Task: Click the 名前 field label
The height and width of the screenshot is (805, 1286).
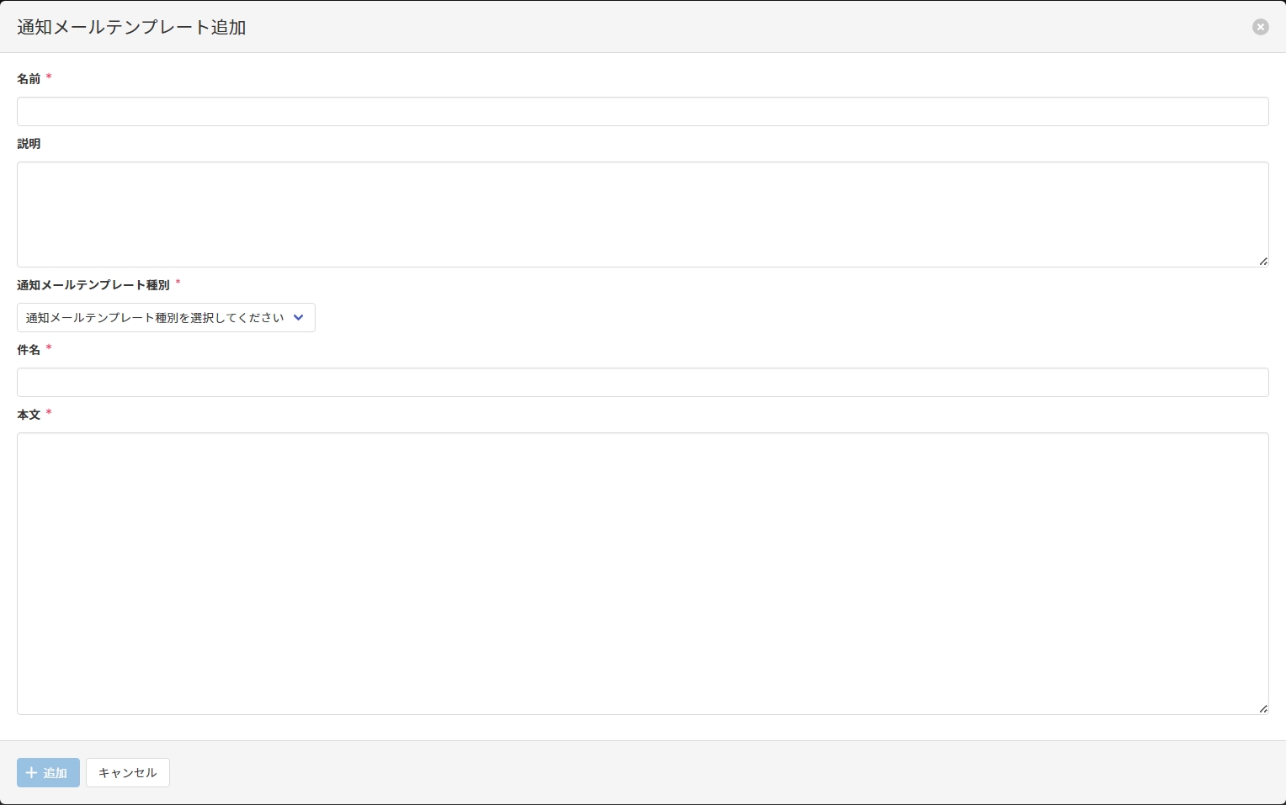Action: [x=29, y=79]
